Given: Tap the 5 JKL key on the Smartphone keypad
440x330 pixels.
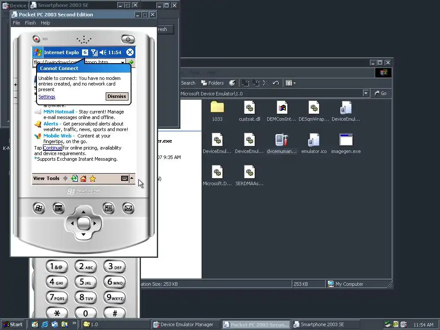Looking at the screenshot, I should coord(86,282).
